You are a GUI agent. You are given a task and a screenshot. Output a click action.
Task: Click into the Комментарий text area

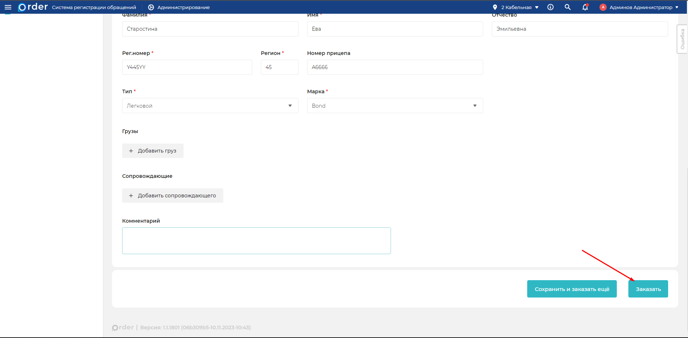pos(256,241)
